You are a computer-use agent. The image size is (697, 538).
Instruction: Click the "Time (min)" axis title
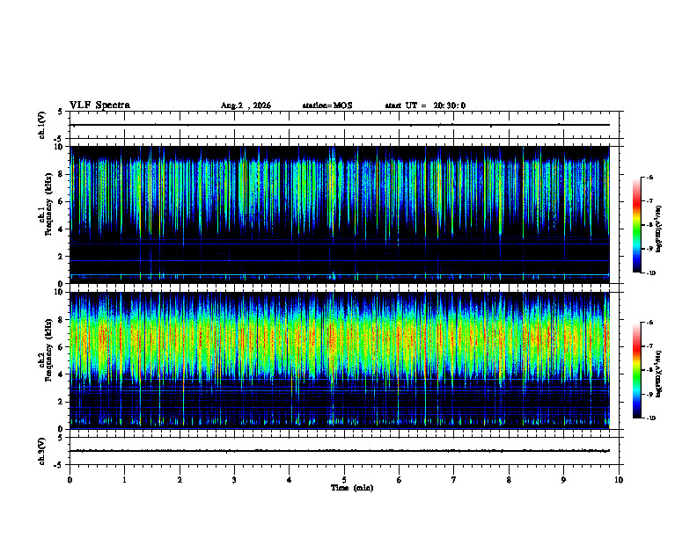352,488
